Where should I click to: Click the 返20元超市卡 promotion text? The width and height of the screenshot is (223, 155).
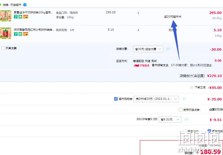(173, 17)
